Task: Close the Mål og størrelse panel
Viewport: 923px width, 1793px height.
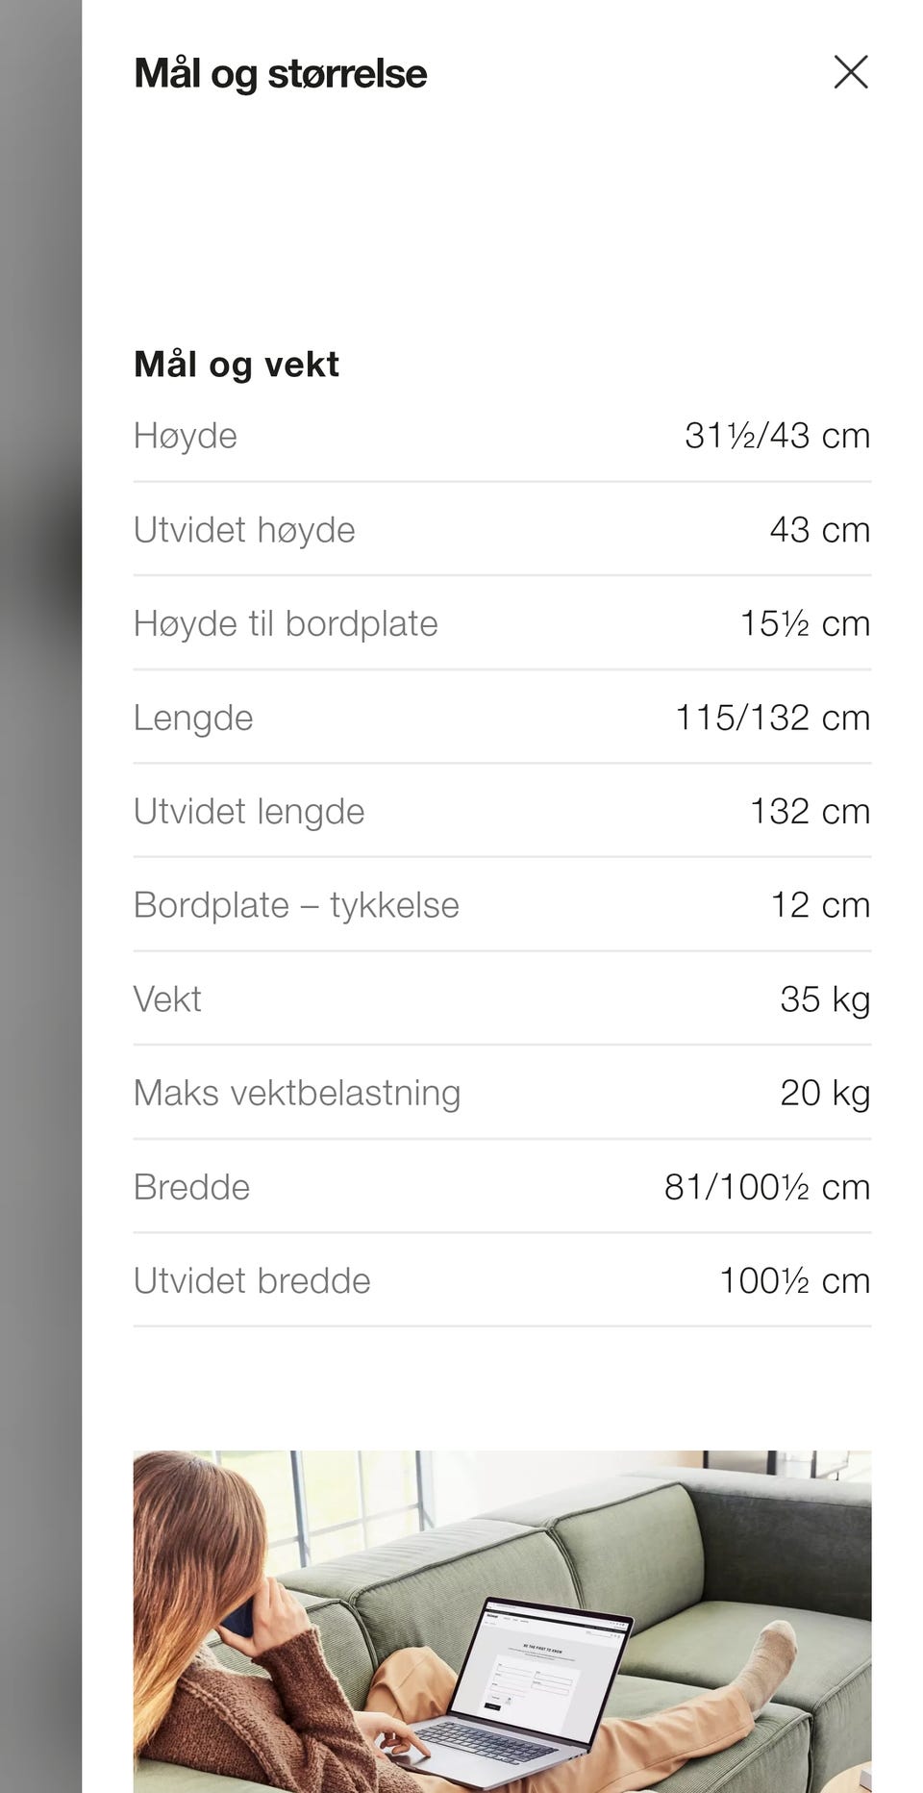Action: [851, 72]
